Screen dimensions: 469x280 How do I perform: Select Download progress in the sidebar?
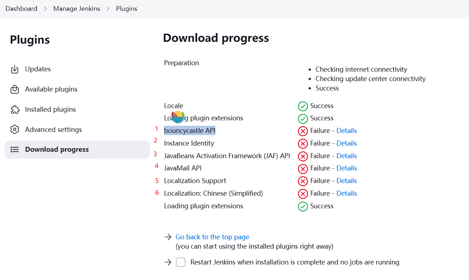[x=77, y=150]
